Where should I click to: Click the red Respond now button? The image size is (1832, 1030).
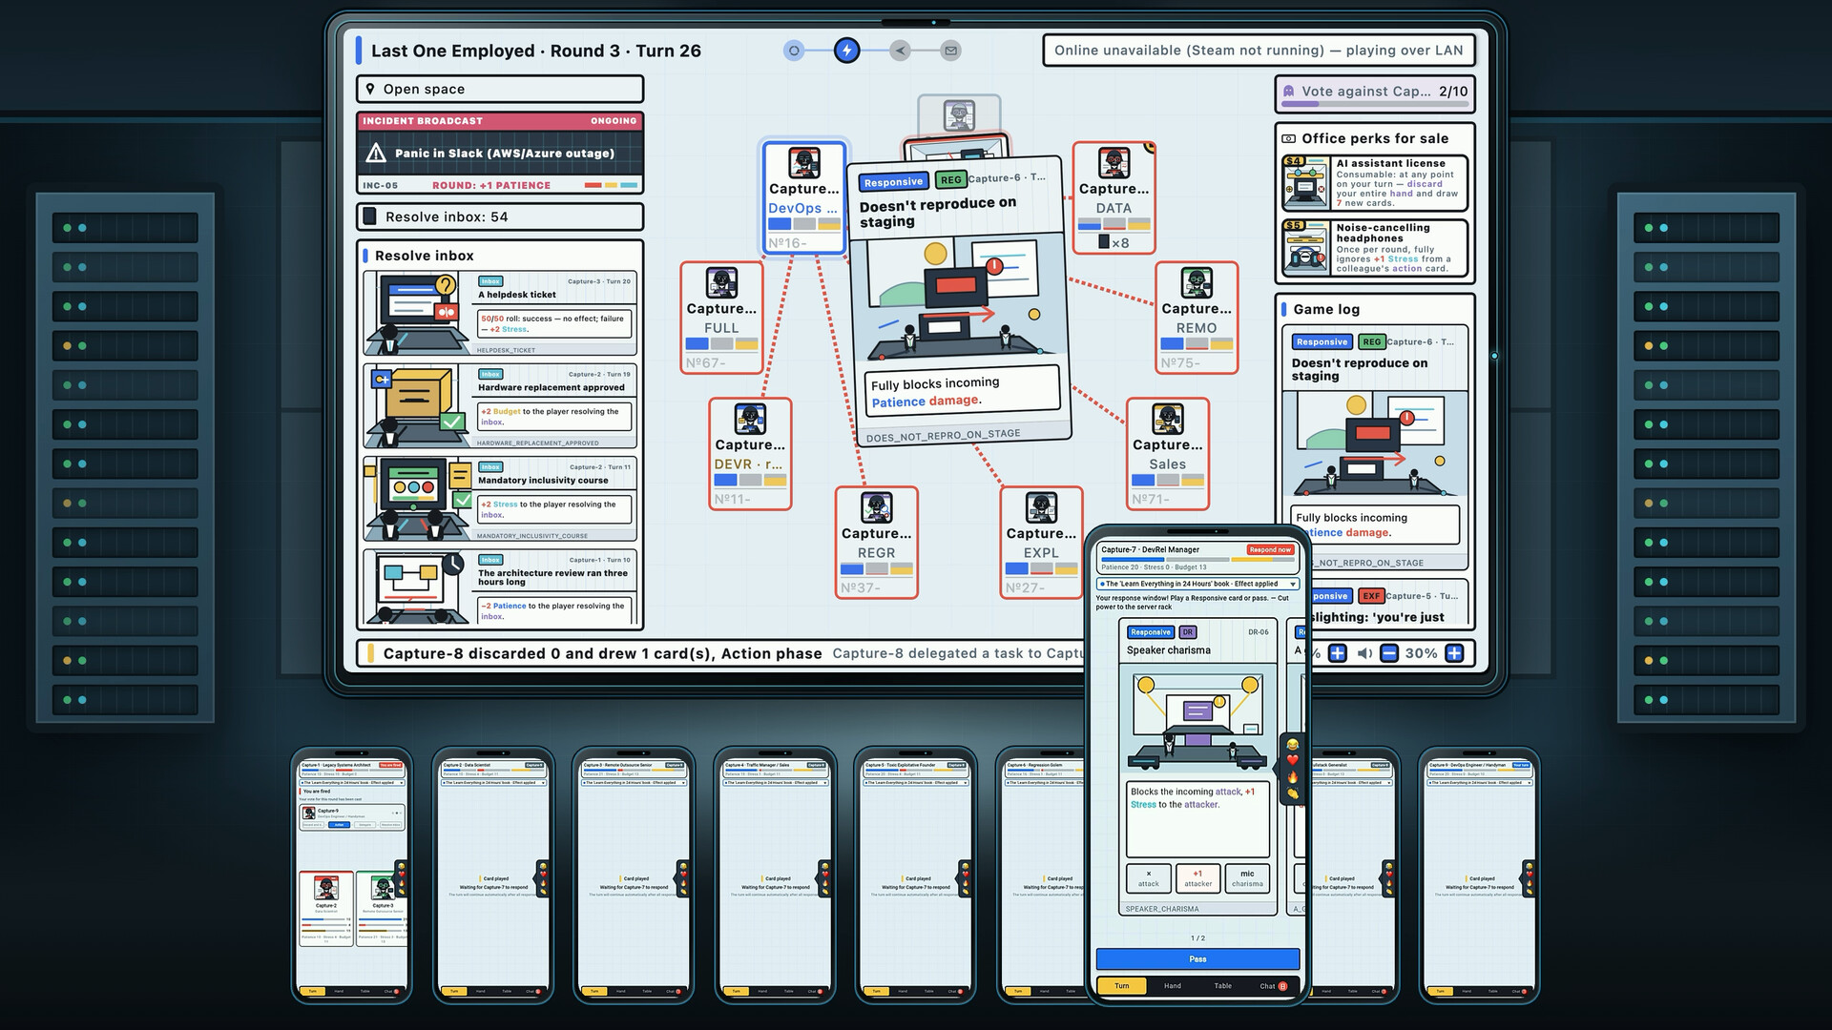(1272, 549)
